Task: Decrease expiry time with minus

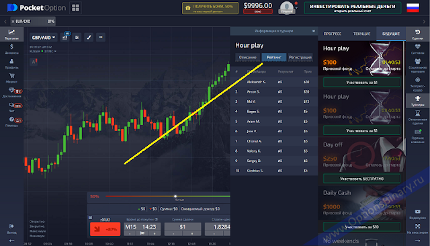Action: [130, 233]
